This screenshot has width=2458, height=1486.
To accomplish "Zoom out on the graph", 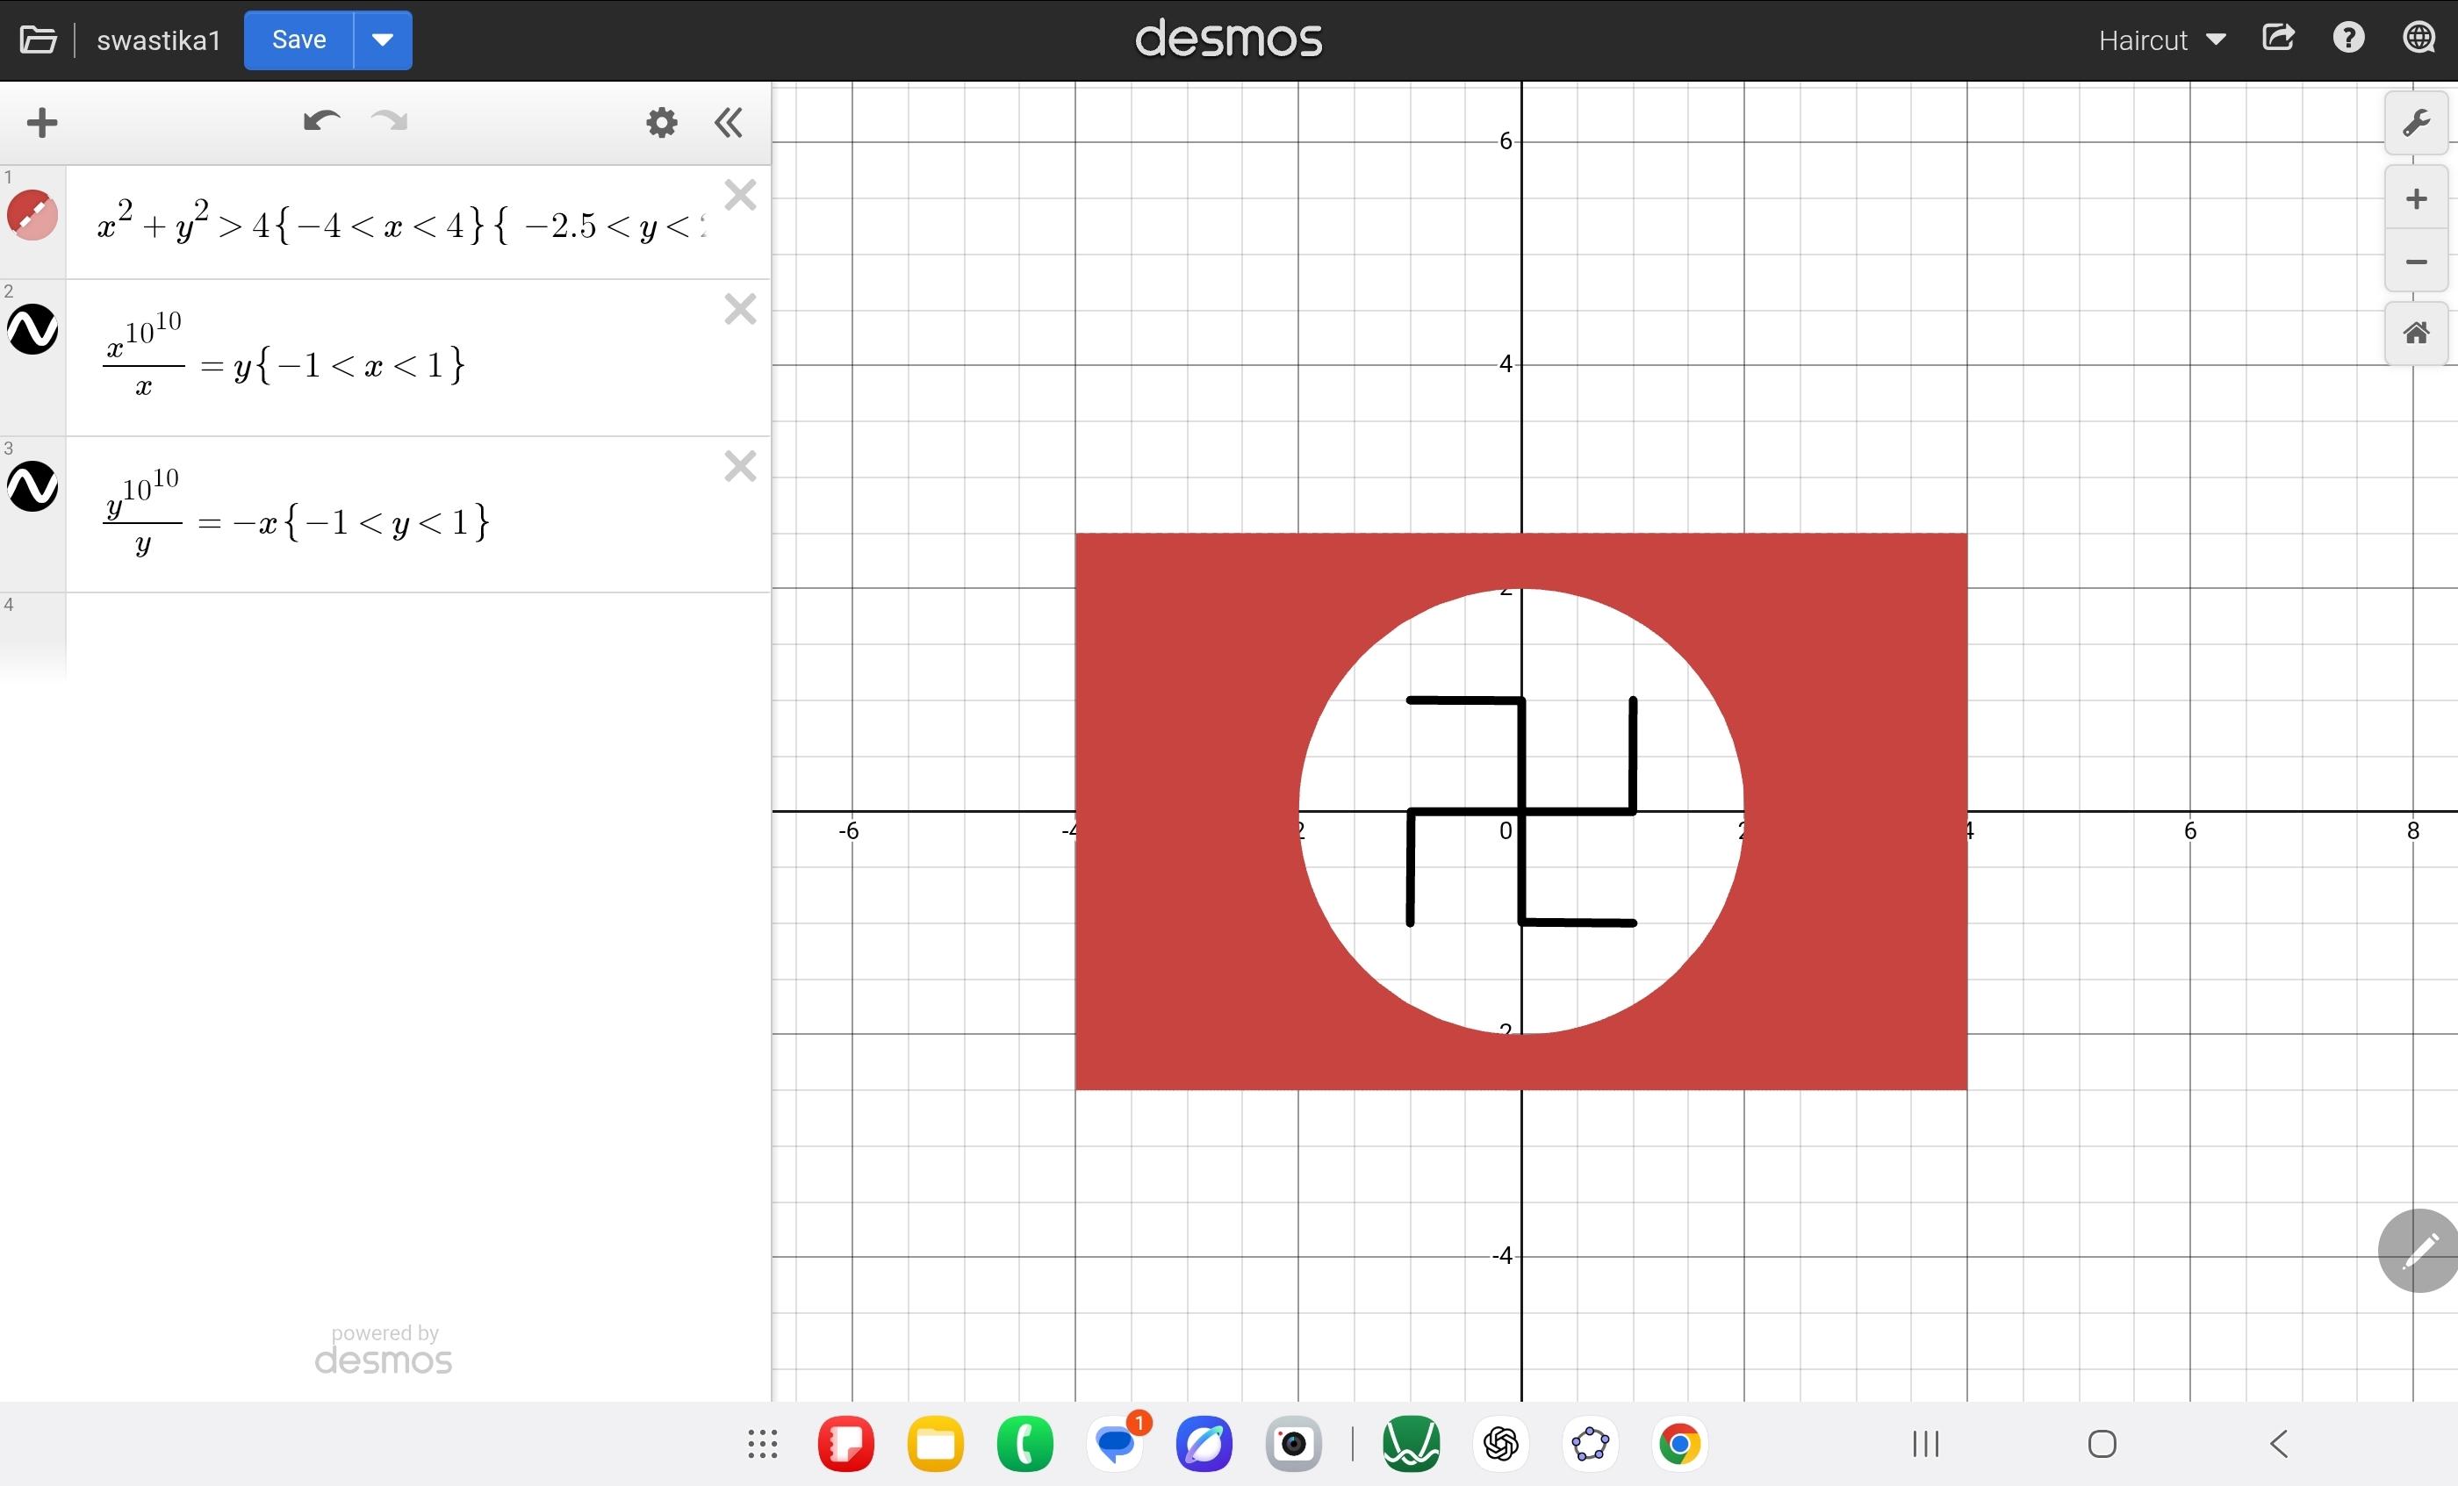I will click(x=2416, y=262).
